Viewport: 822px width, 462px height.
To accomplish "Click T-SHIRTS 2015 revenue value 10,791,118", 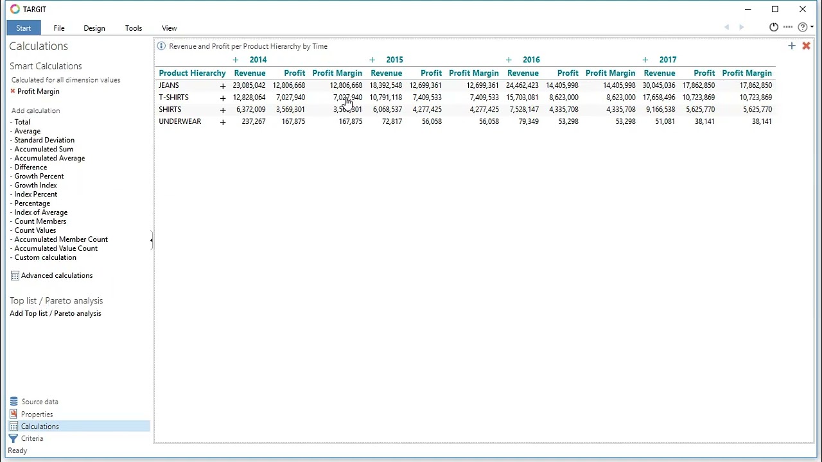I will click(x=386, y=98).
